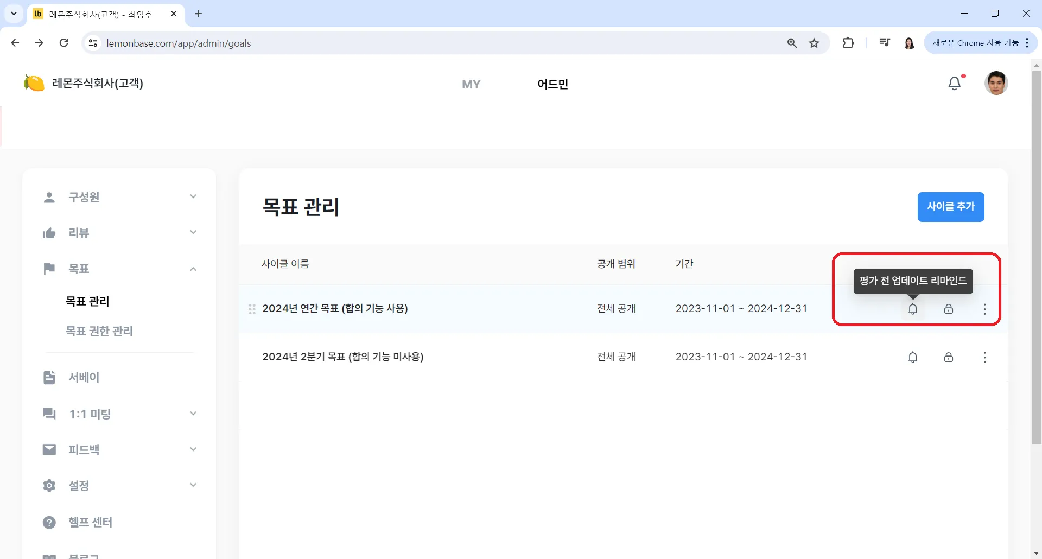The width and height of the screenshot is (1042, 559).
Task: Switch to the 어드민 tab
Action: coord(552,84)
